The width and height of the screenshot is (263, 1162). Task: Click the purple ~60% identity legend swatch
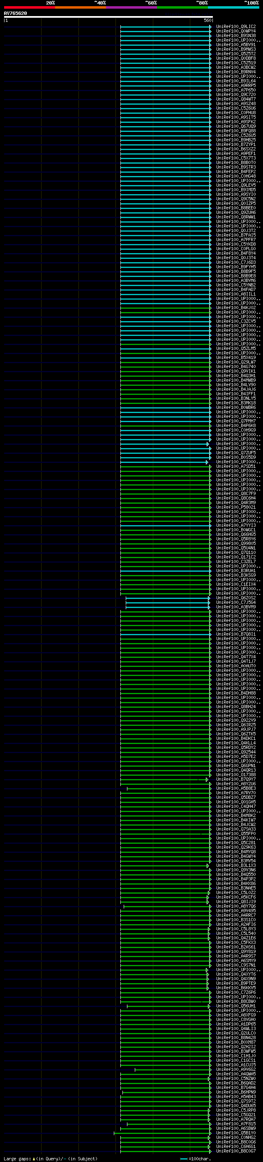pos(132,7)
